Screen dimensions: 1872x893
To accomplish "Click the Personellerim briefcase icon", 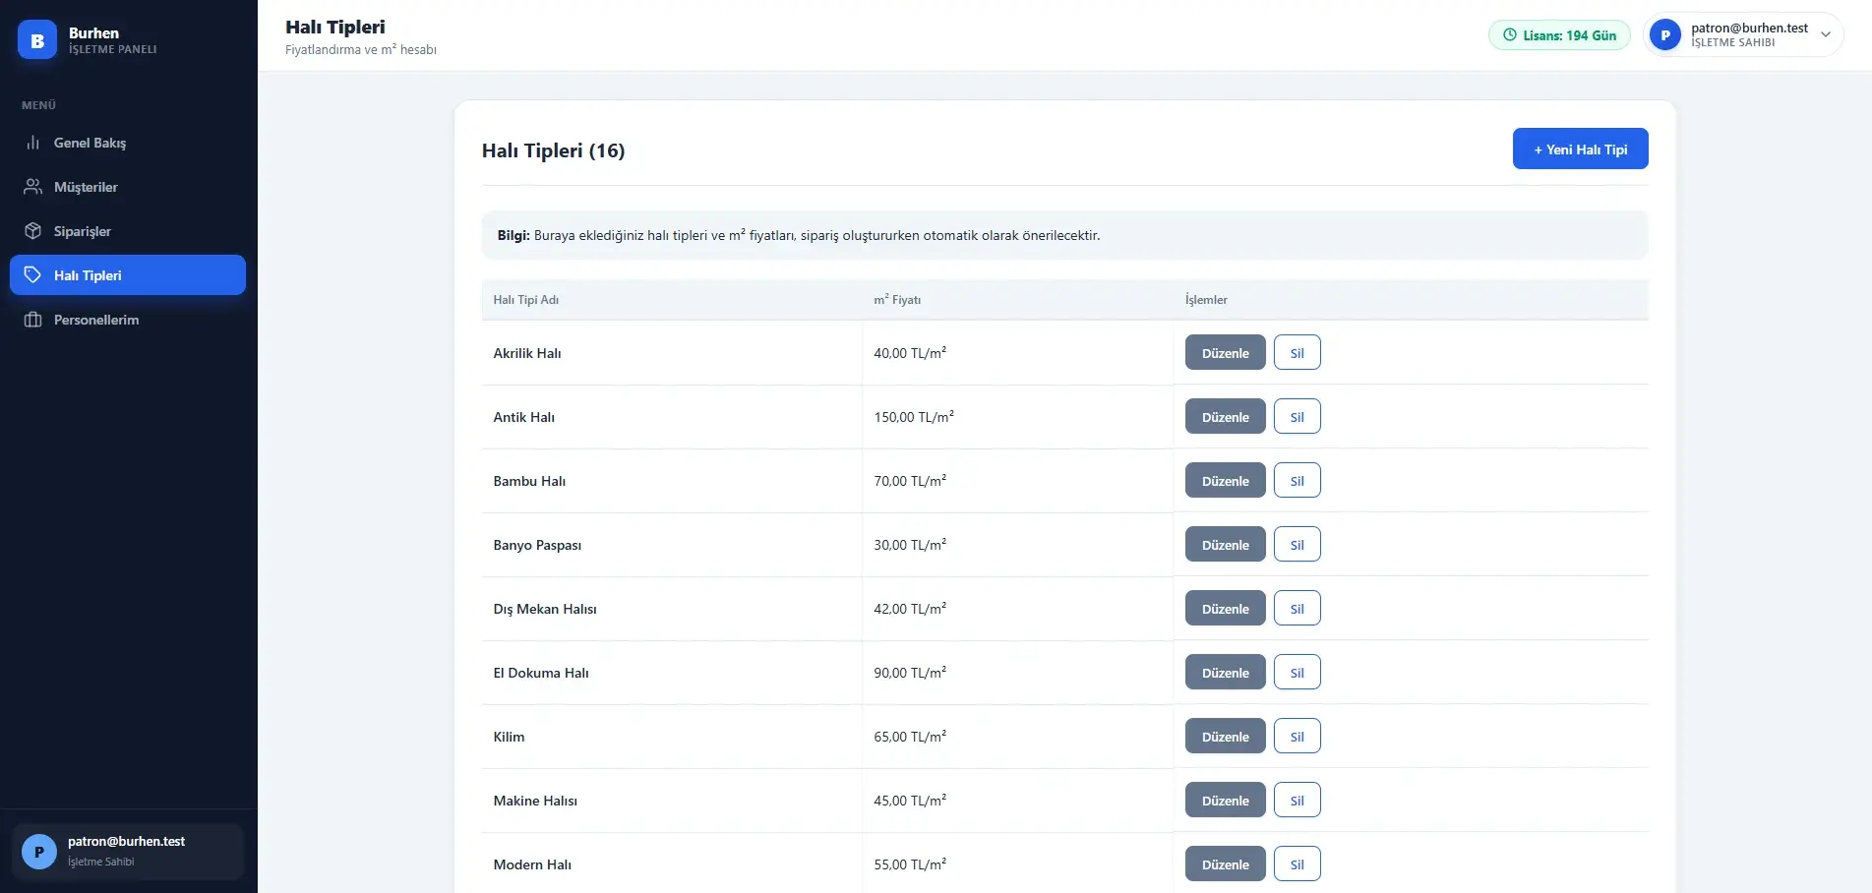I will point(33,320).
